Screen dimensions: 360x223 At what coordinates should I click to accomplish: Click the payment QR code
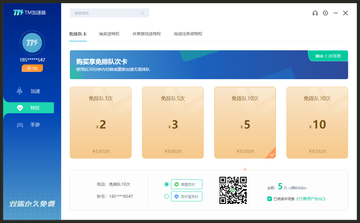[233, 190]
